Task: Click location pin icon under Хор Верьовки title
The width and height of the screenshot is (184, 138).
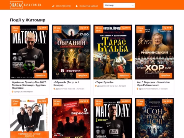Action: point(138,89)
